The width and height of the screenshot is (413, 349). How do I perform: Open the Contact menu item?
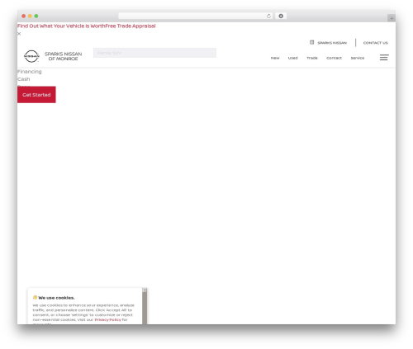coord(334,58)
